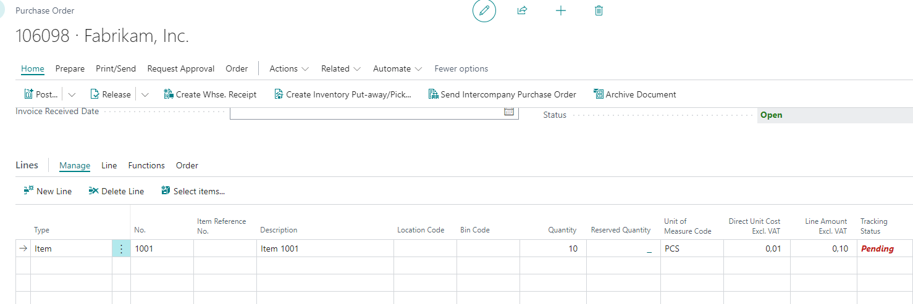913x304 pixels.
Task: Click the Tracking Status column header
Action: point(874,226)
